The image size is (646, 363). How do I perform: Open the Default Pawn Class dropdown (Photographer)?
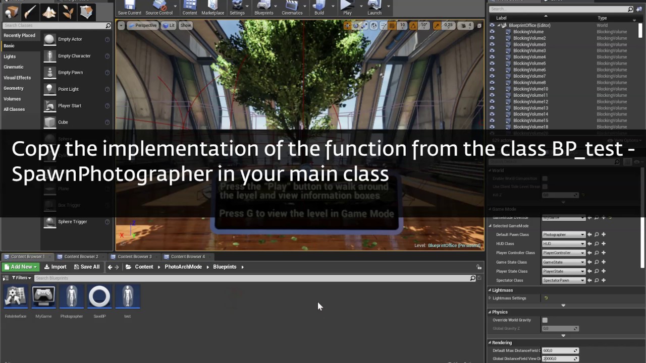(x=563, y=234)
